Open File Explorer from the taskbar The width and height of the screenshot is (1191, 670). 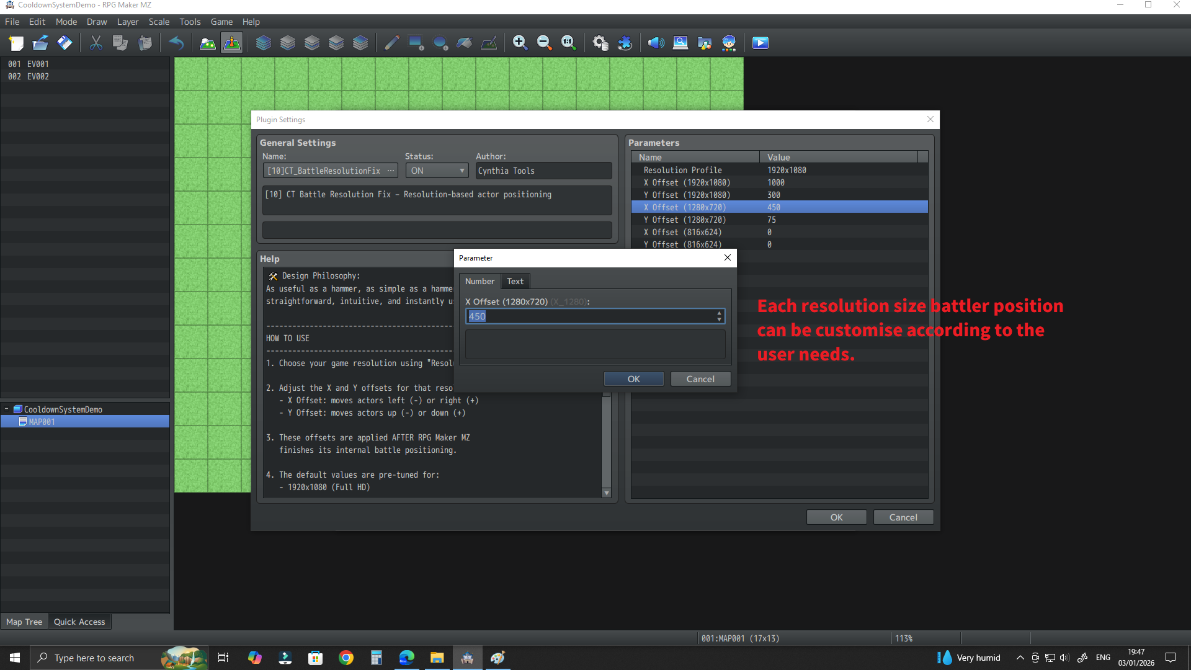[x=437, y=658]
